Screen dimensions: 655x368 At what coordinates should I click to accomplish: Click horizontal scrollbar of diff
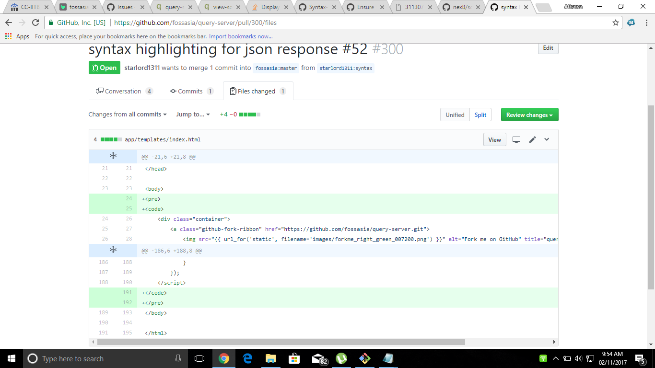(x=281, y=342)
